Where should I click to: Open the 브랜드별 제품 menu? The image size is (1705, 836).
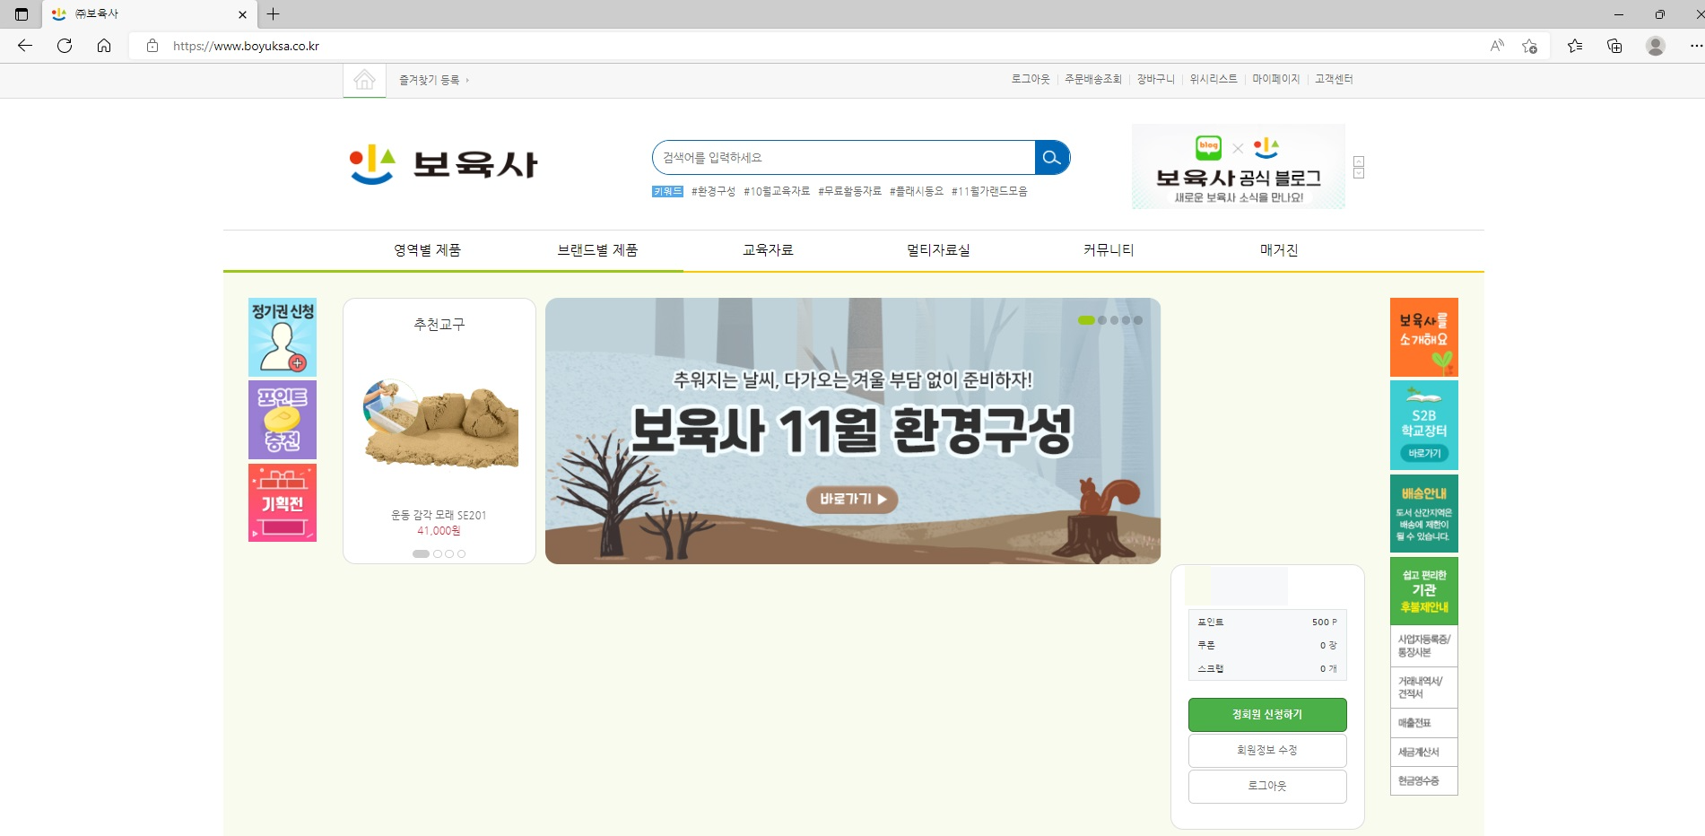[597, 250]
